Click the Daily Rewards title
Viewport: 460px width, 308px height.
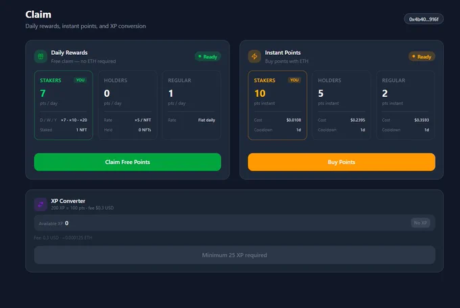[69, 53]
